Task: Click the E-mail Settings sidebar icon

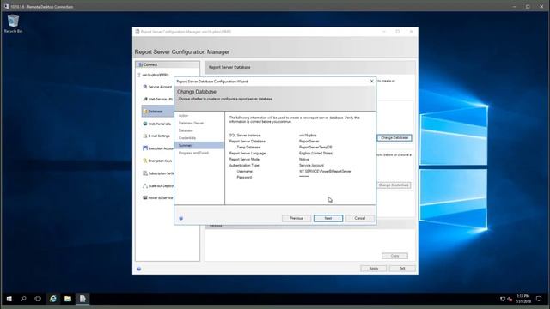Action: coord(145,136)
